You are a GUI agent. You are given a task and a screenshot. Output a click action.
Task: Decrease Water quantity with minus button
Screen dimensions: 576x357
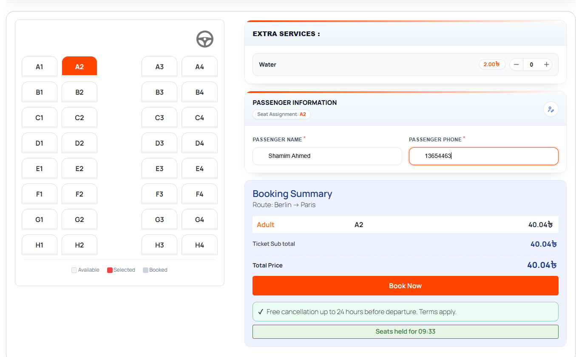[516, 65]
